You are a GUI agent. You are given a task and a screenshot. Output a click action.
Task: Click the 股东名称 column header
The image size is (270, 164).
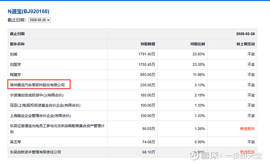coord(17,44)
